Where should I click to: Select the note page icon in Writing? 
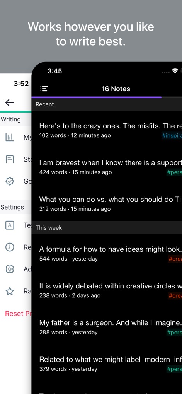10,159
